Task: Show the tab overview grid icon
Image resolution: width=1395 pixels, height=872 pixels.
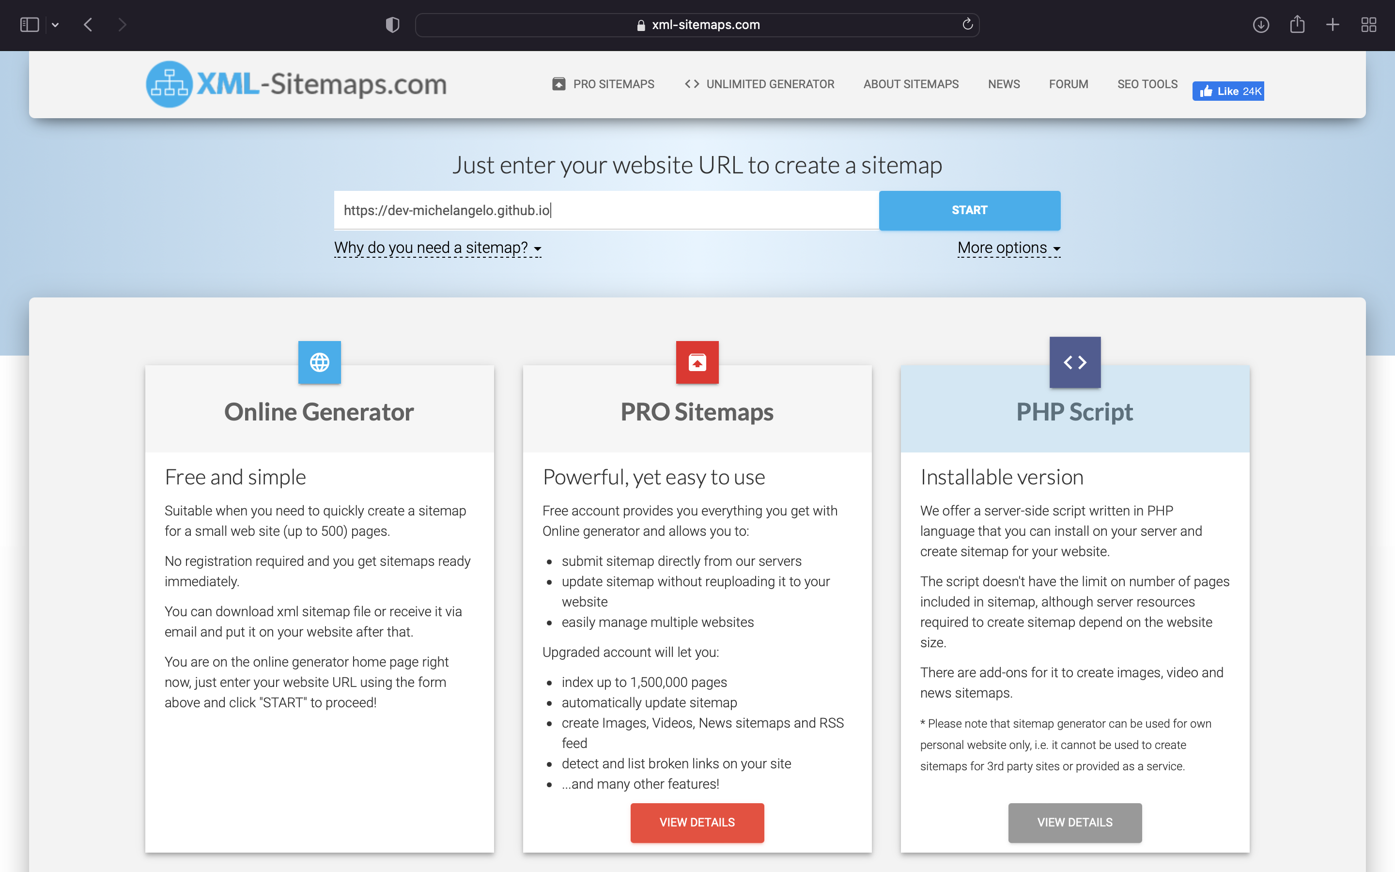Action: [x=1368, y=25]
